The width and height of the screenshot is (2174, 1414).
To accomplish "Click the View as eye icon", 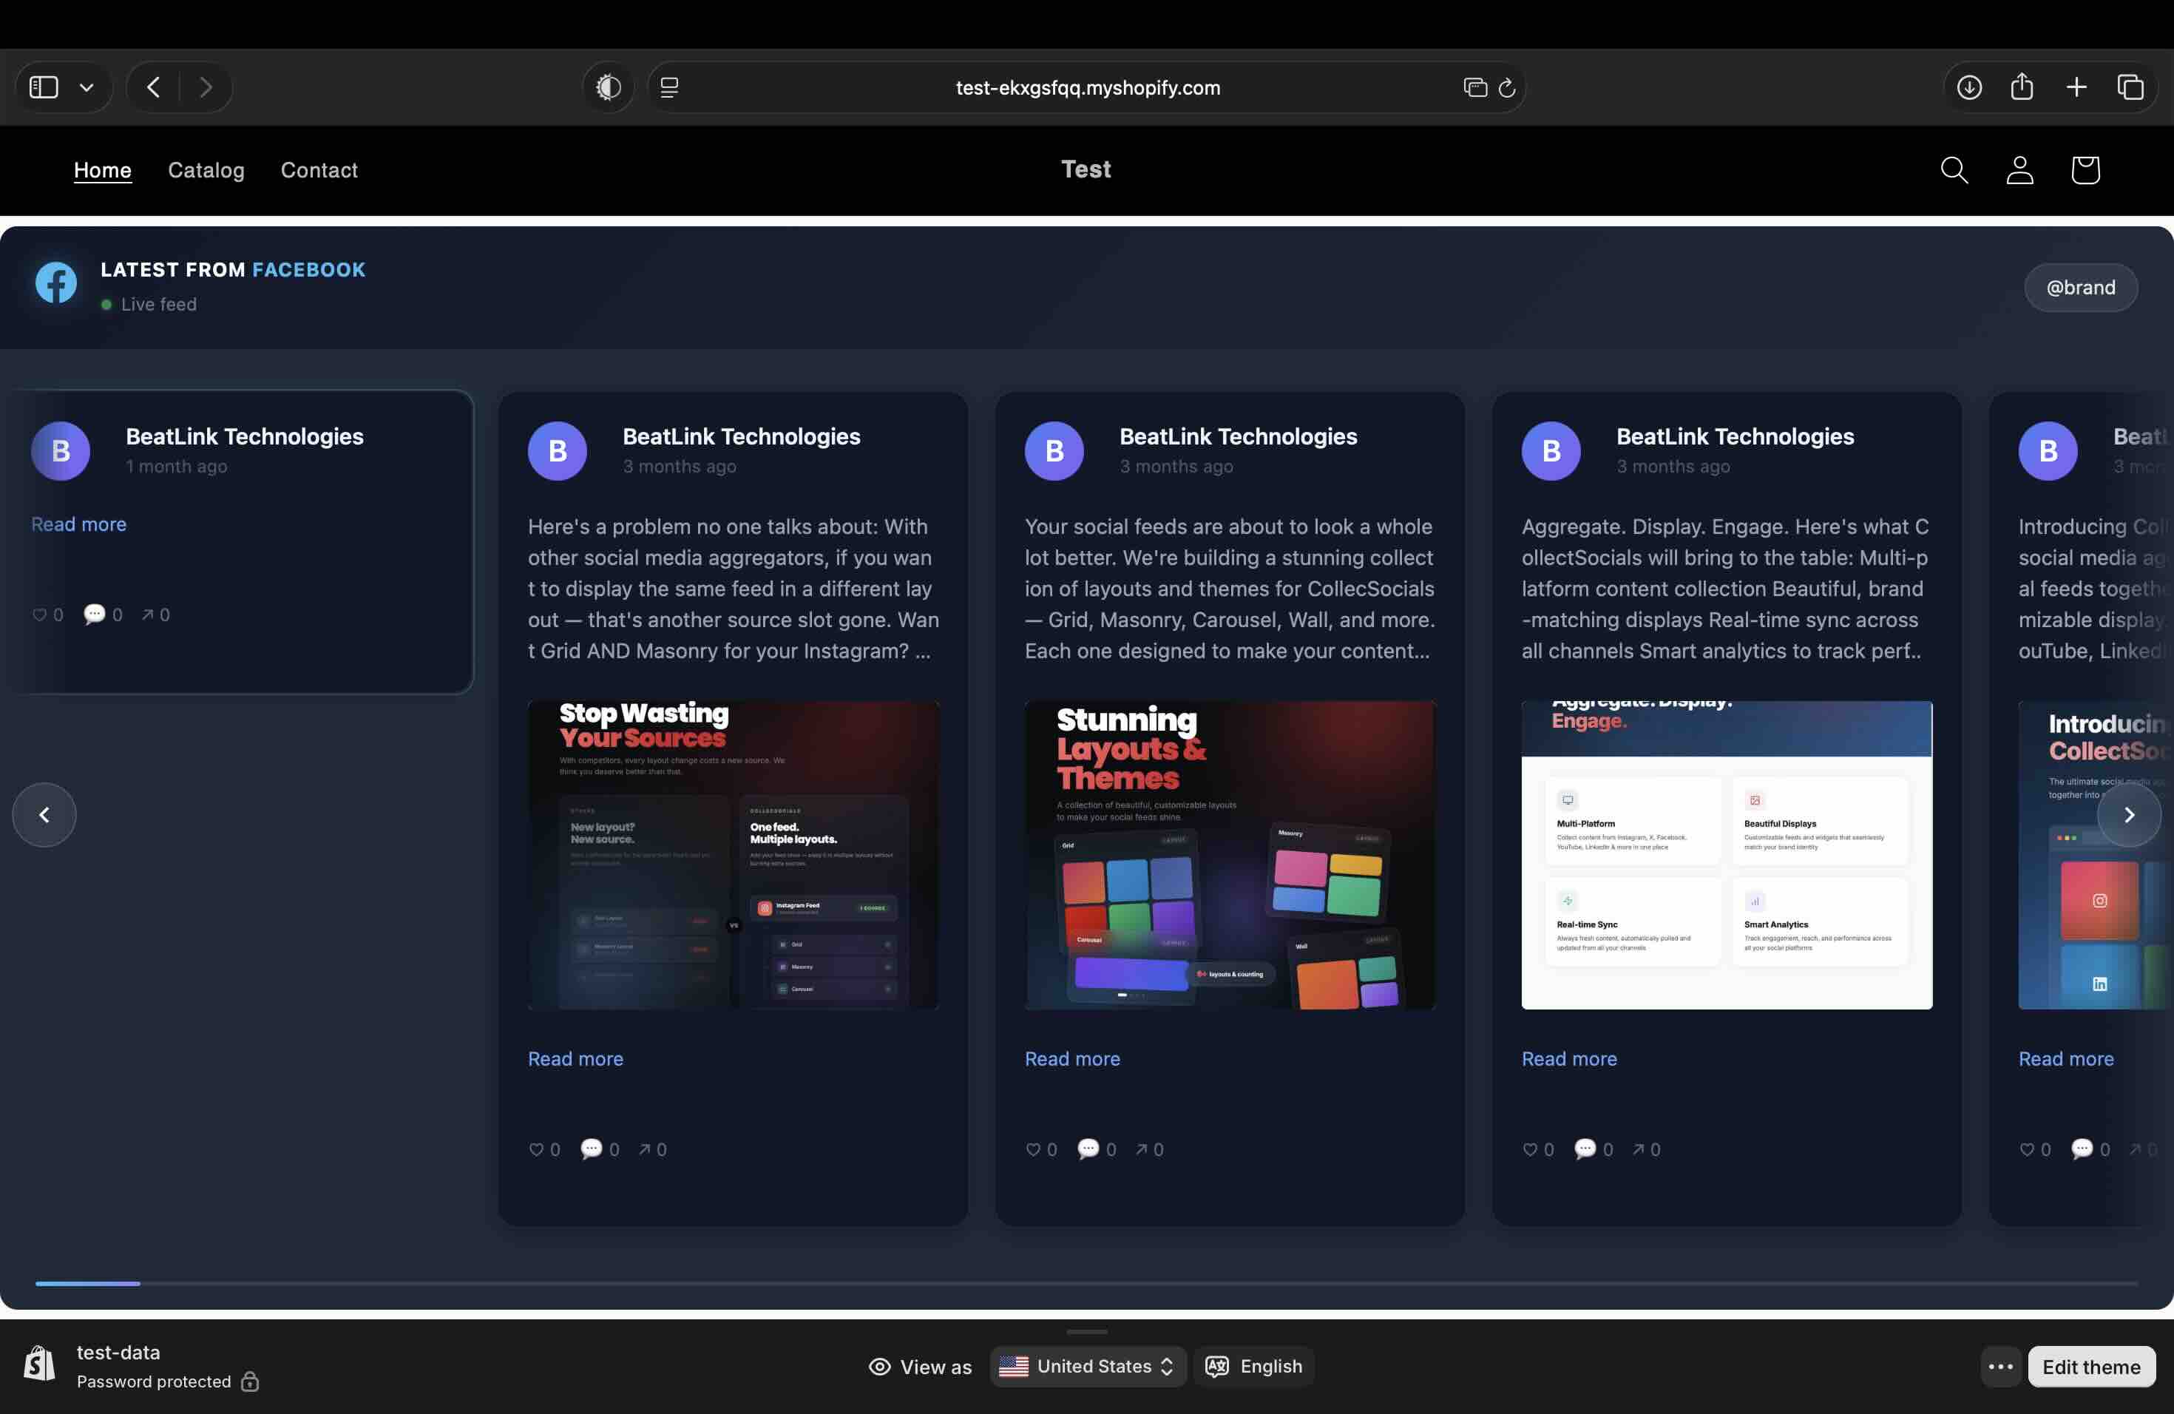I will click(x=880, y=1367).
